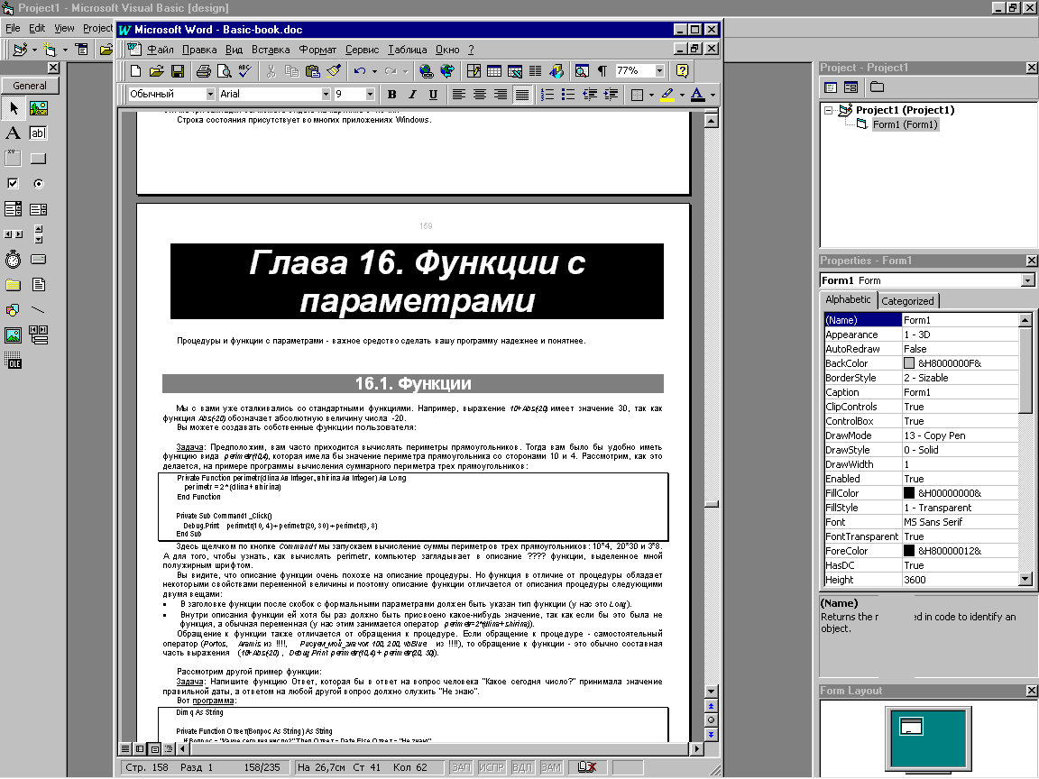Viewport: 1039px width, 779px height.
Task: Open the Web toolbar globe icon
Action: pyautogui.click(x=447, y=71)
